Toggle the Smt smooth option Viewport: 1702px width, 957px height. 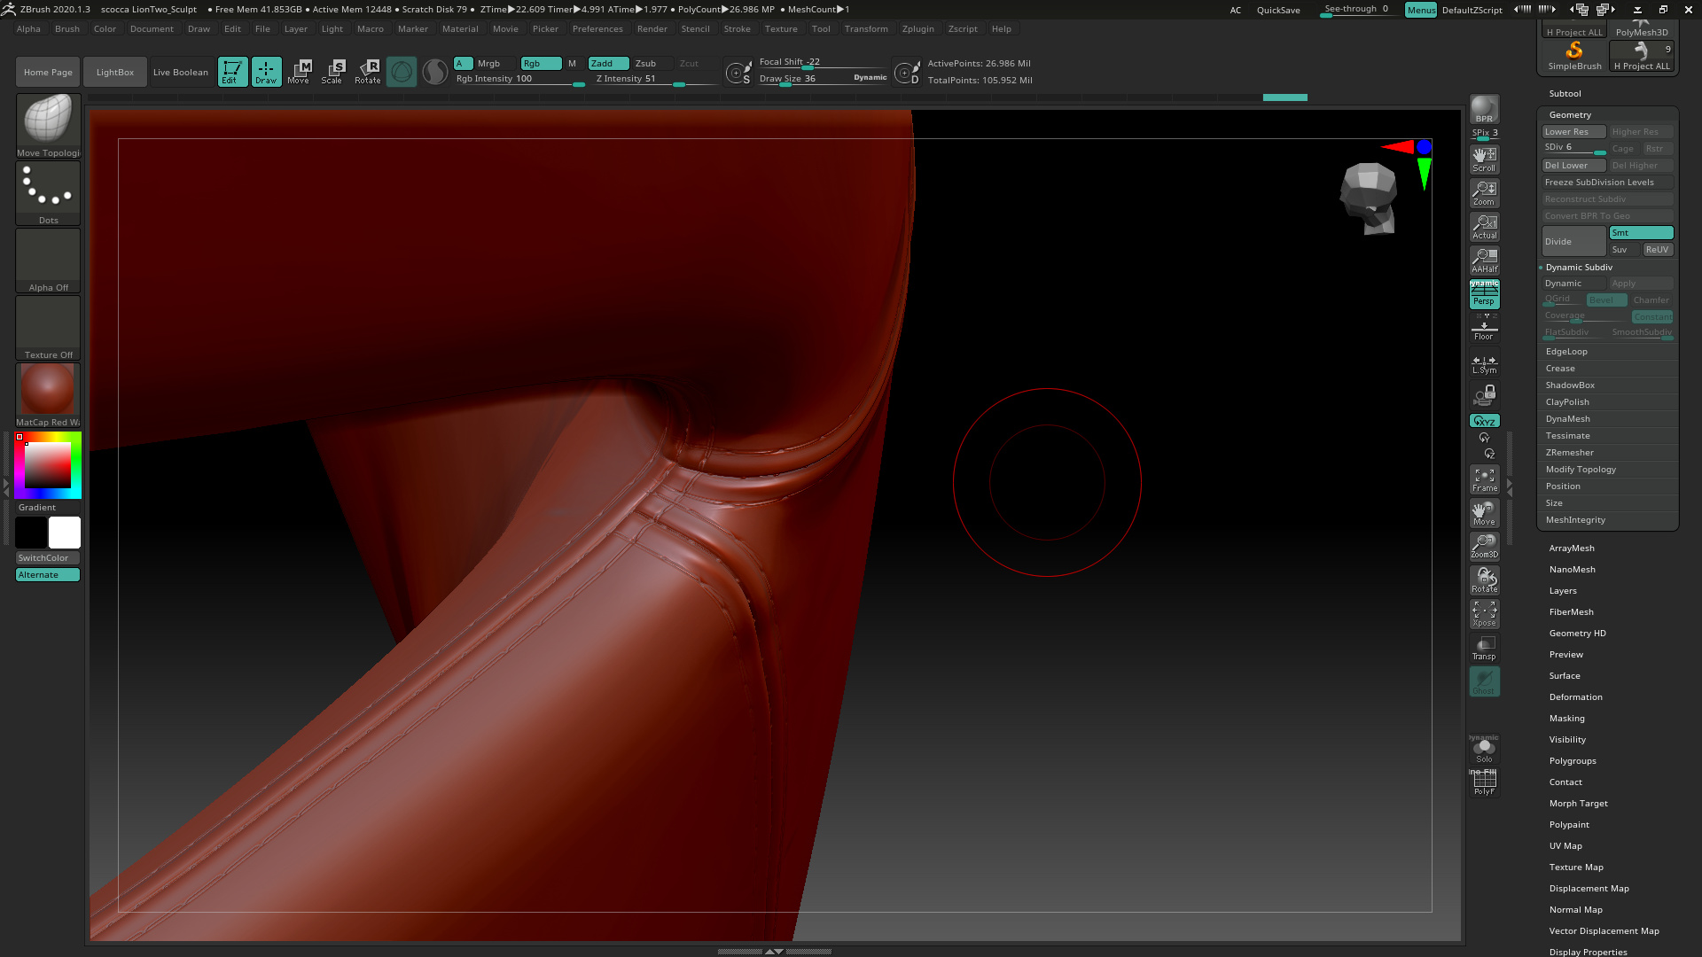pos(1641,232)
